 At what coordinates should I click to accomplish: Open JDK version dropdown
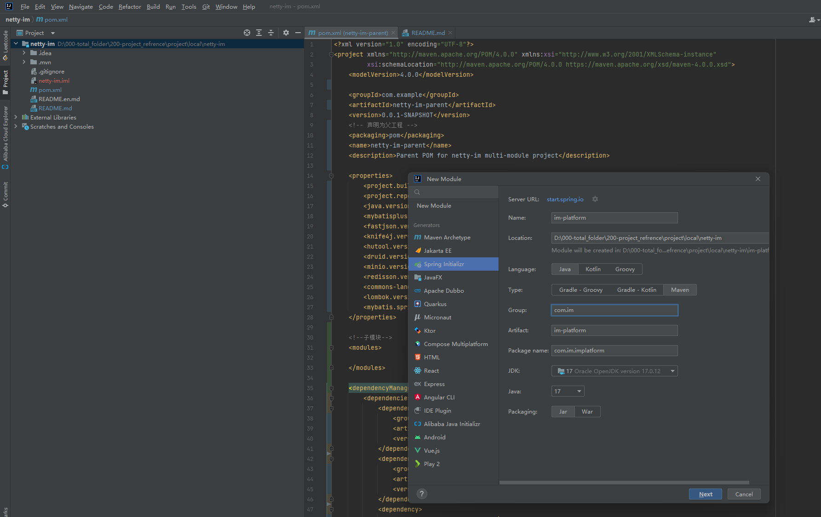pyautogui.click(x=614, y=371)
